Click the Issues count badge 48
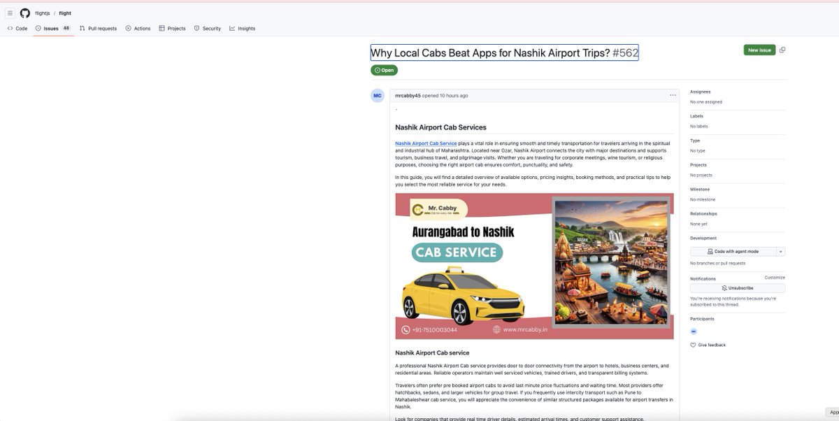This screenshot has width=839, height=421. coord(66,29)
